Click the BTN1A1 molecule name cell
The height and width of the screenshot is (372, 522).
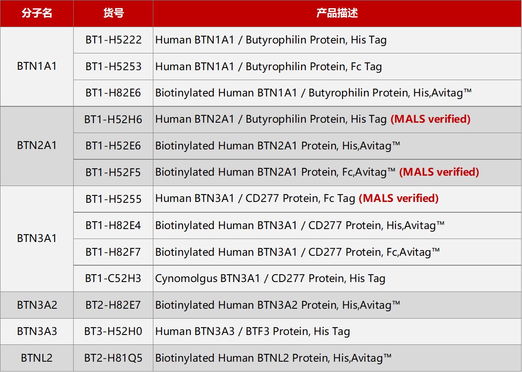tap(37, 67)
